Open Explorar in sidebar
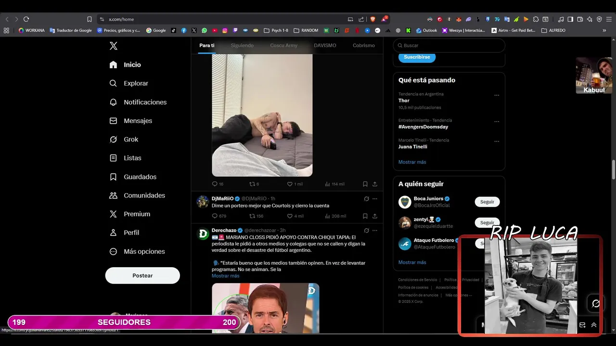 tap(128, 83)
